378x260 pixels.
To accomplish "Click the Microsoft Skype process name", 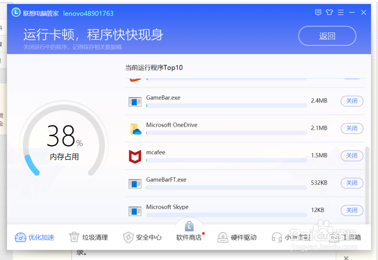I will click(x=167, y=207).
